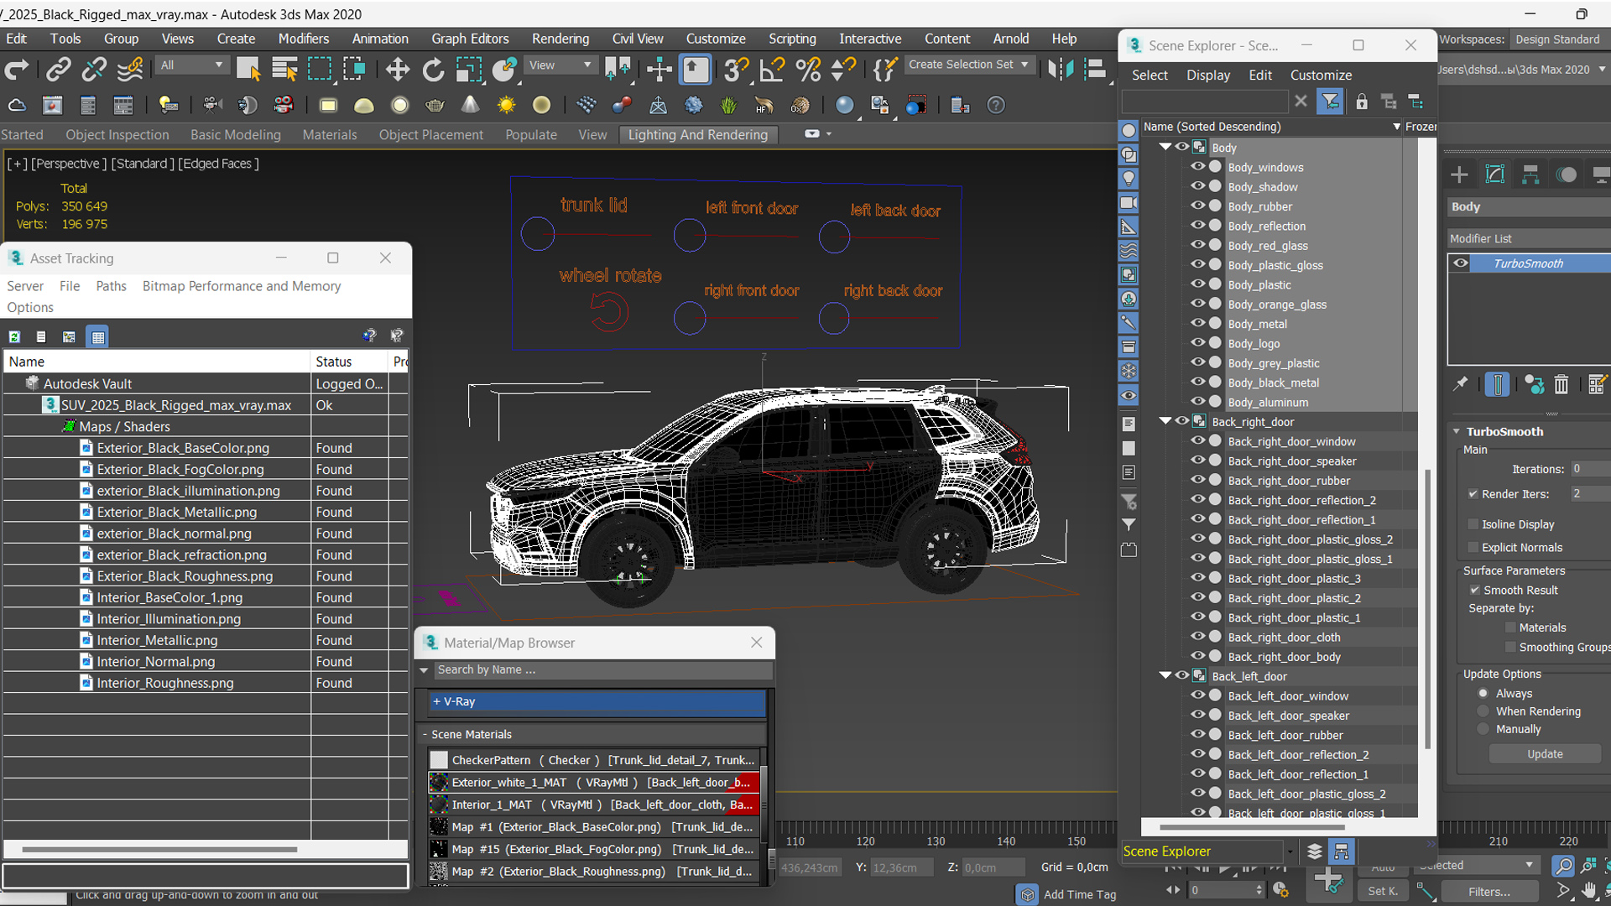The width and height of the screenshot is (1611, 906).
Task: Click the Iterations value field
Action: click(x=1591, y=469)
